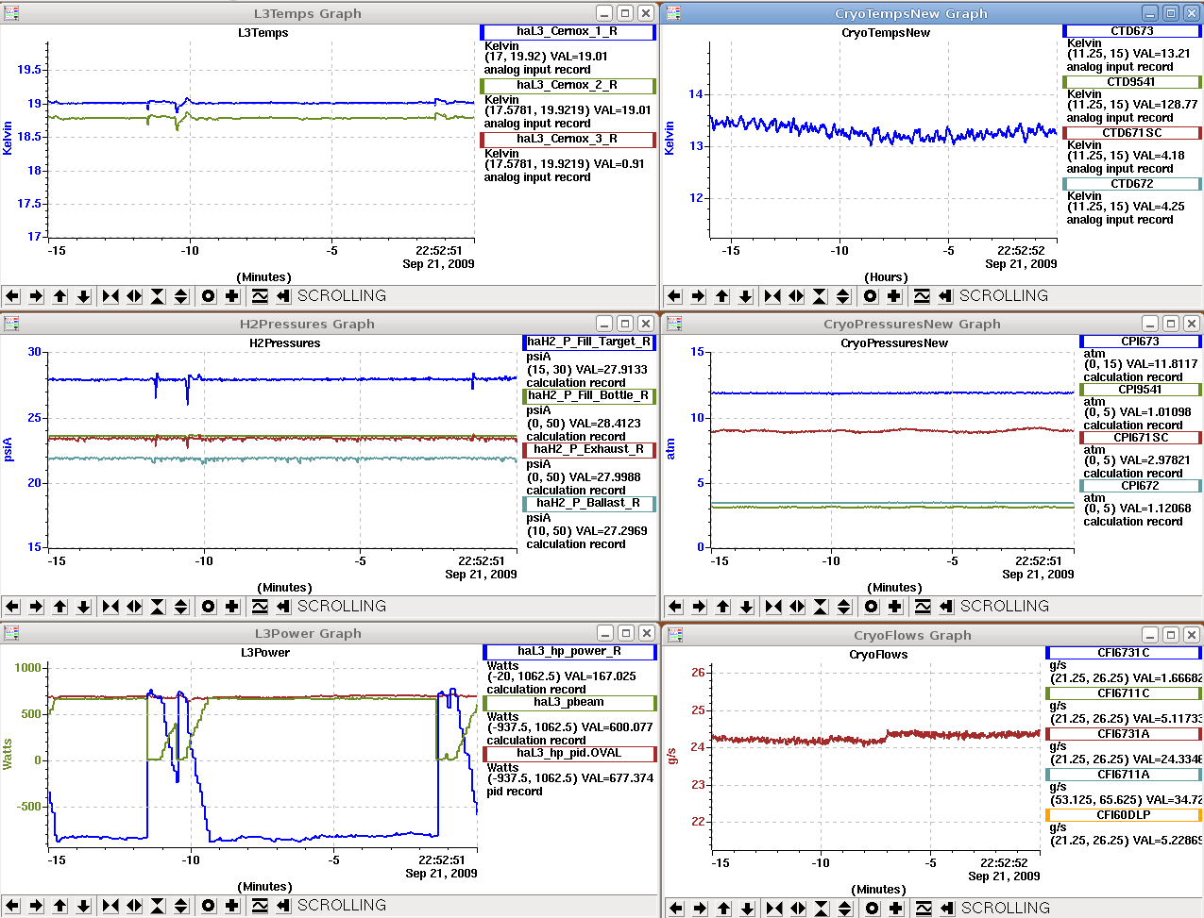
Task: Toggle scroll mode arrow in CryoPressuresNew graph
Action: click(946, 607)
